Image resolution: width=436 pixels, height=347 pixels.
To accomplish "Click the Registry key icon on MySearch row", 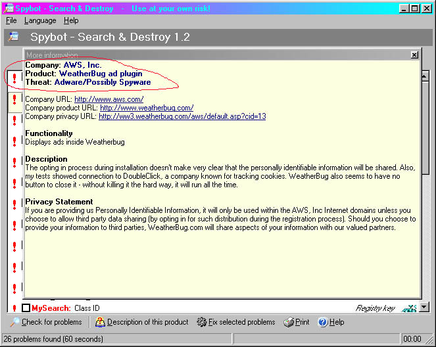I will click(410, 308).
